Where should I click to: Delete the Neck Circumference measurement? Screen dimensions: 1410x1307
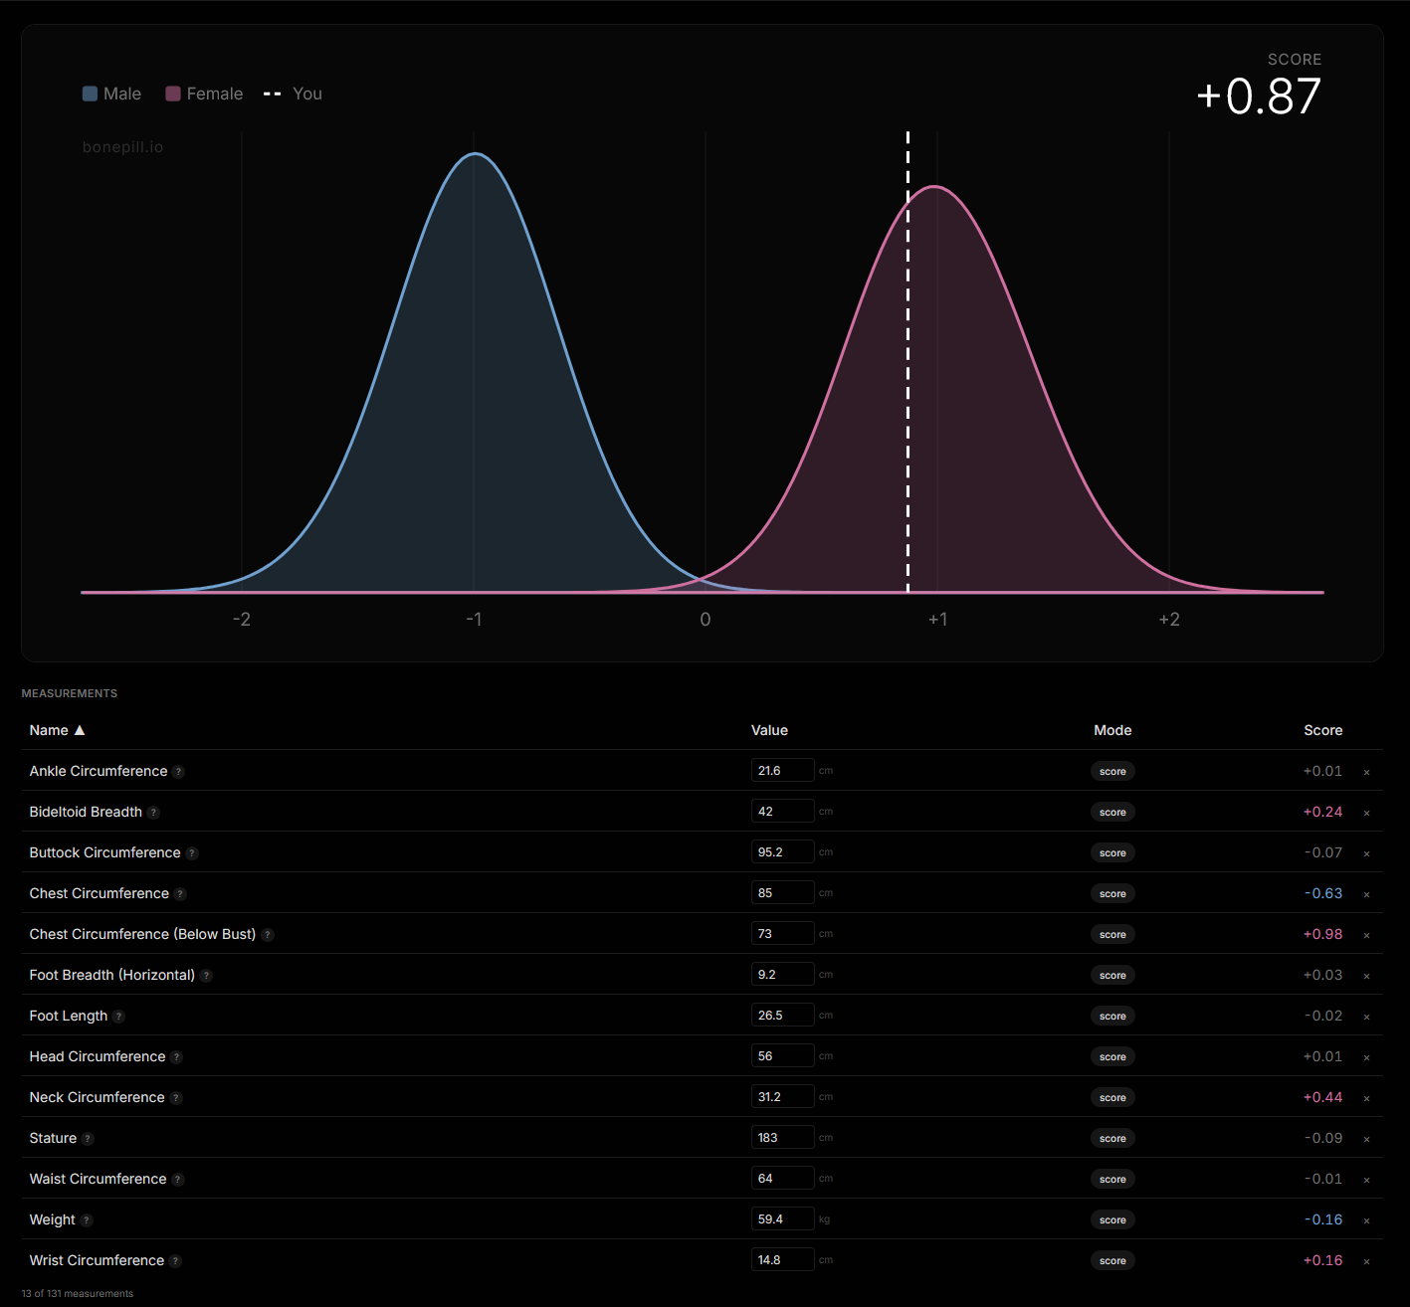[1366, 1098]
